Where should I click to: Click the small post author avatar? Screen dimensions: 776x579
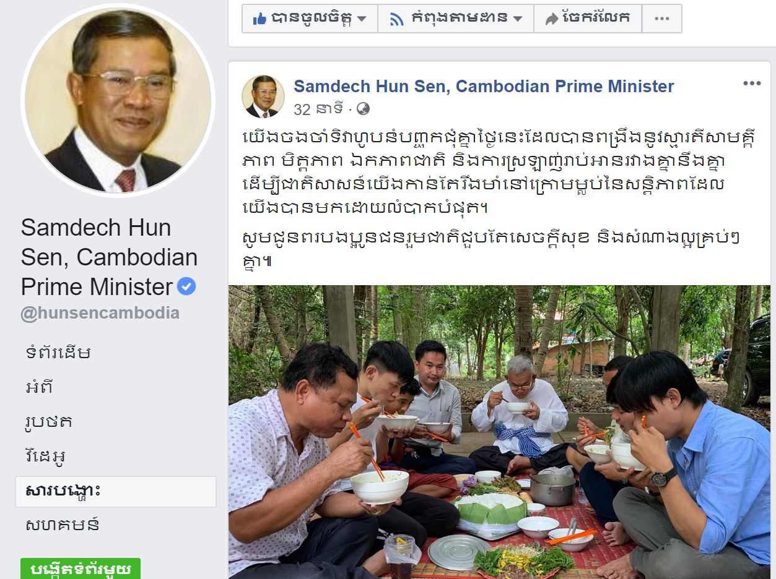[x=263, y=96]
